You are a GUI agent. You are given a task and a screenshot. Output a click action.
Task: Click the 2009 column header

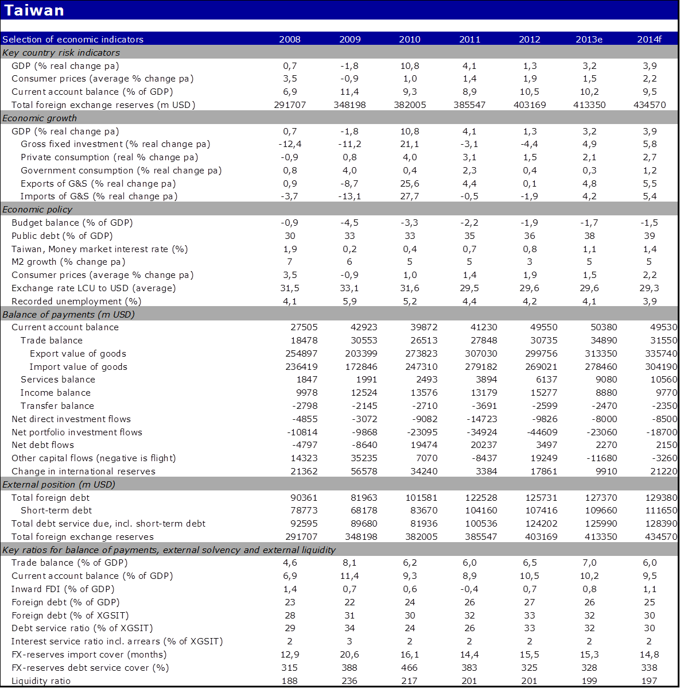tap(350, 39)
